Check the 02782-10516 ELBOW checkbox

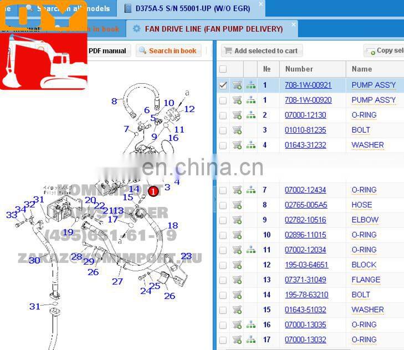[223, 220]
